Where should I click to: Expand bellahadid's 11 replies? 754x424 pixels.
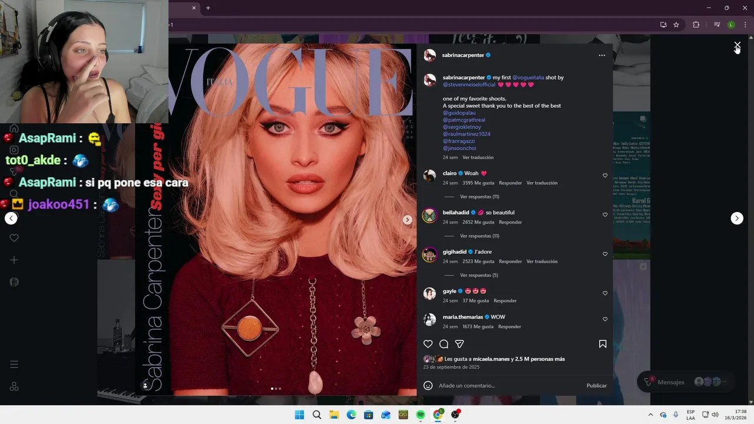tap(479, 236)
